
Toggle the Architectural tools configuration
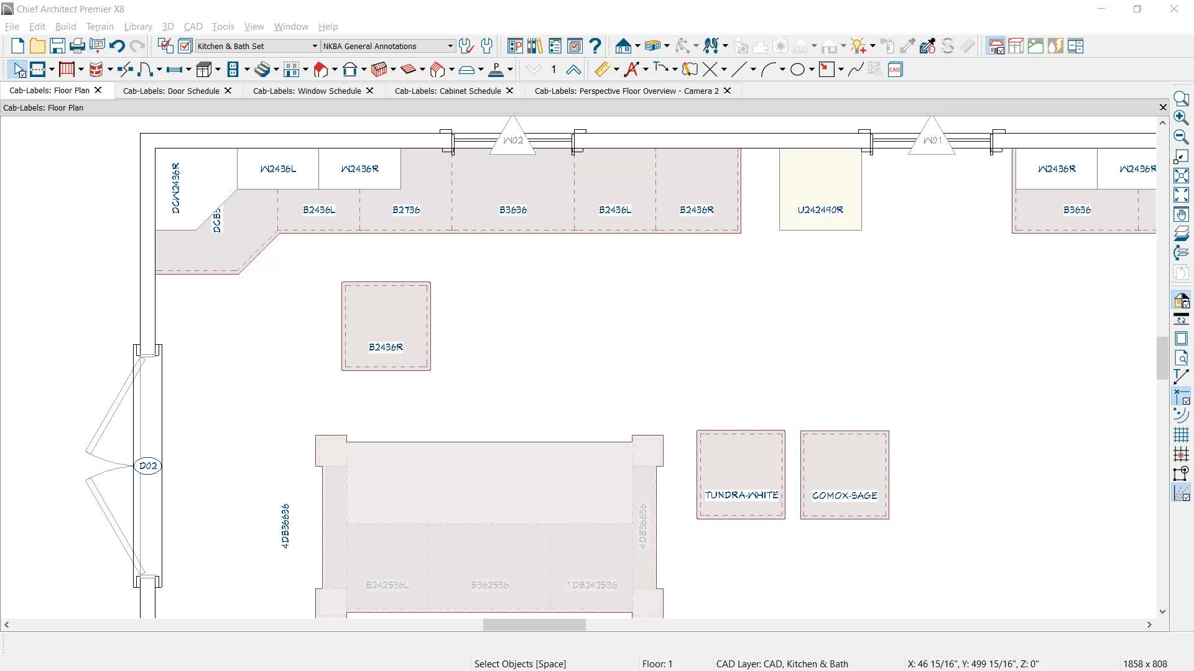[996, 46]
